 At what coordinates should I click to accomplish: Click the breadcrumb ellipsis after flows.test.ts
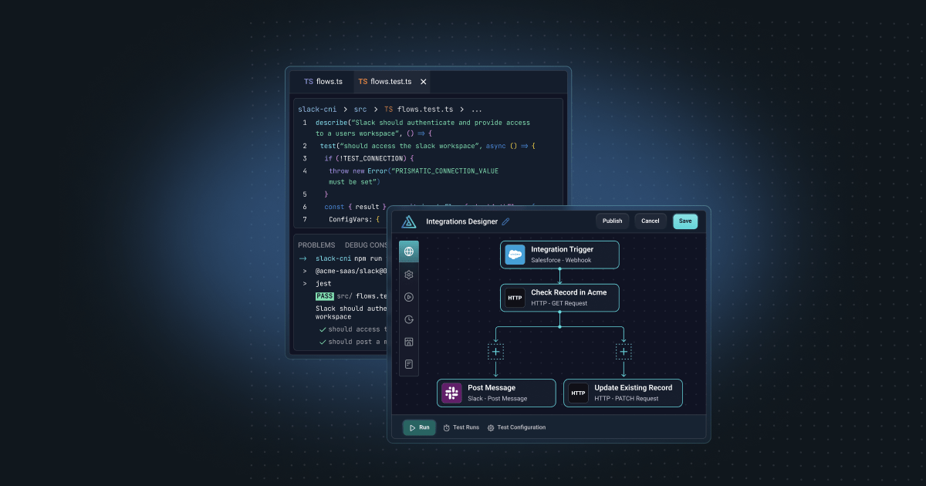476,110
